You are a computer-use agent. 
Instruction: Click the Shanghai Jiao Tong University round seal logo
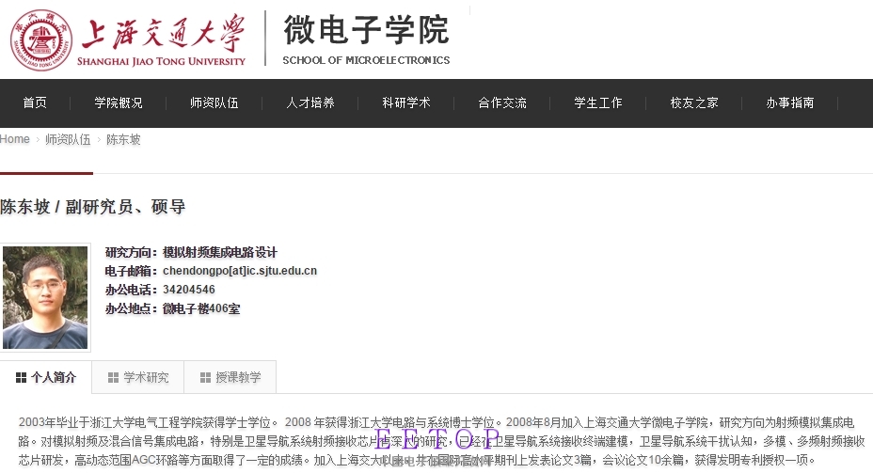pos(41,40)
